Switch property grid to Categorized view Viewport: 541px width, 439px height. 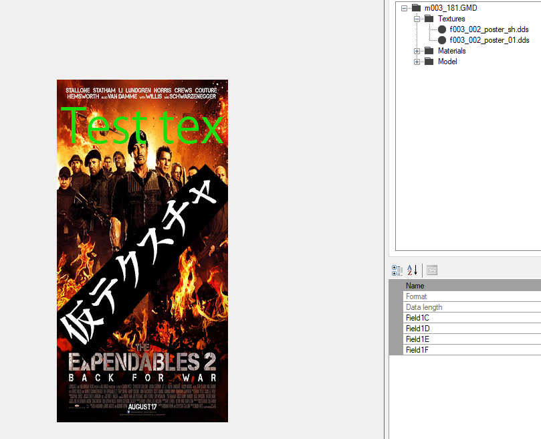click(x=397, y=270)
